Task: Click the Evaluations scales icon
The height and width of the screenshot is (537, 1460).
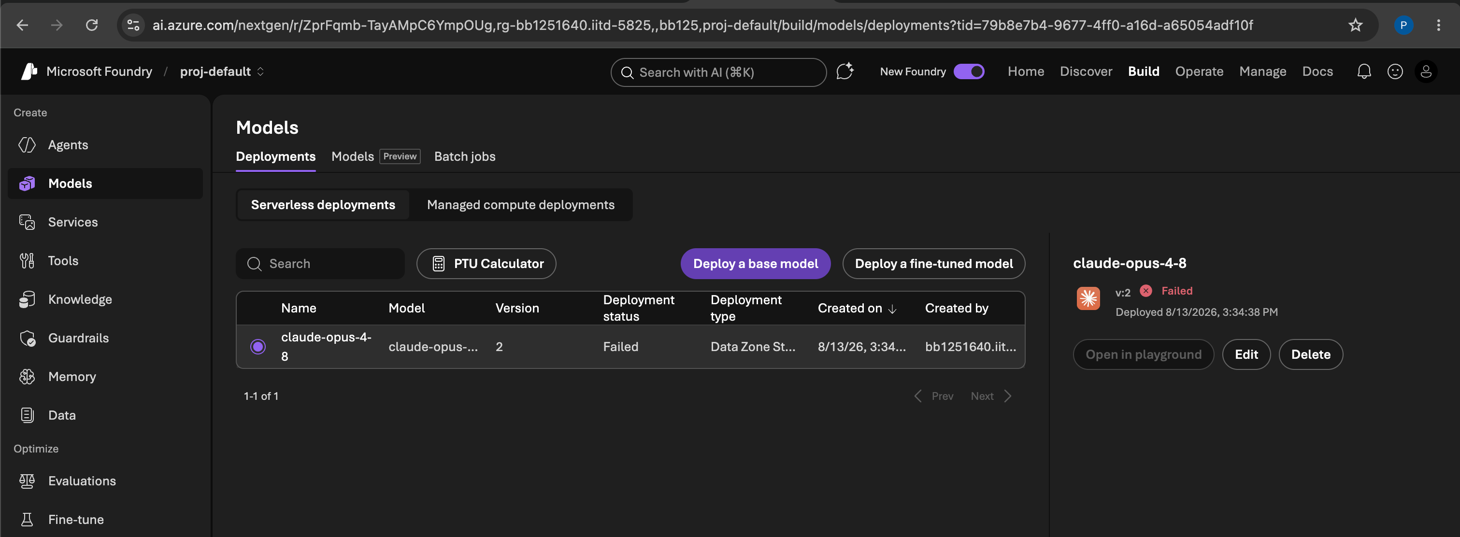Action: click(x=27, y=481)
